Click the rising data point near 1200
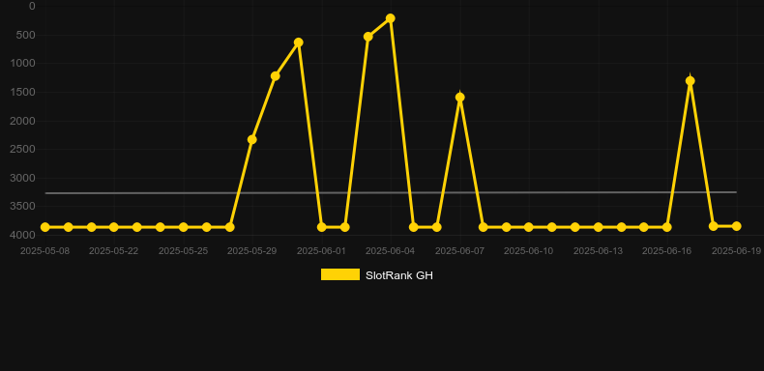This screenshot has height=371, width=764. click(x=276, y=76)
